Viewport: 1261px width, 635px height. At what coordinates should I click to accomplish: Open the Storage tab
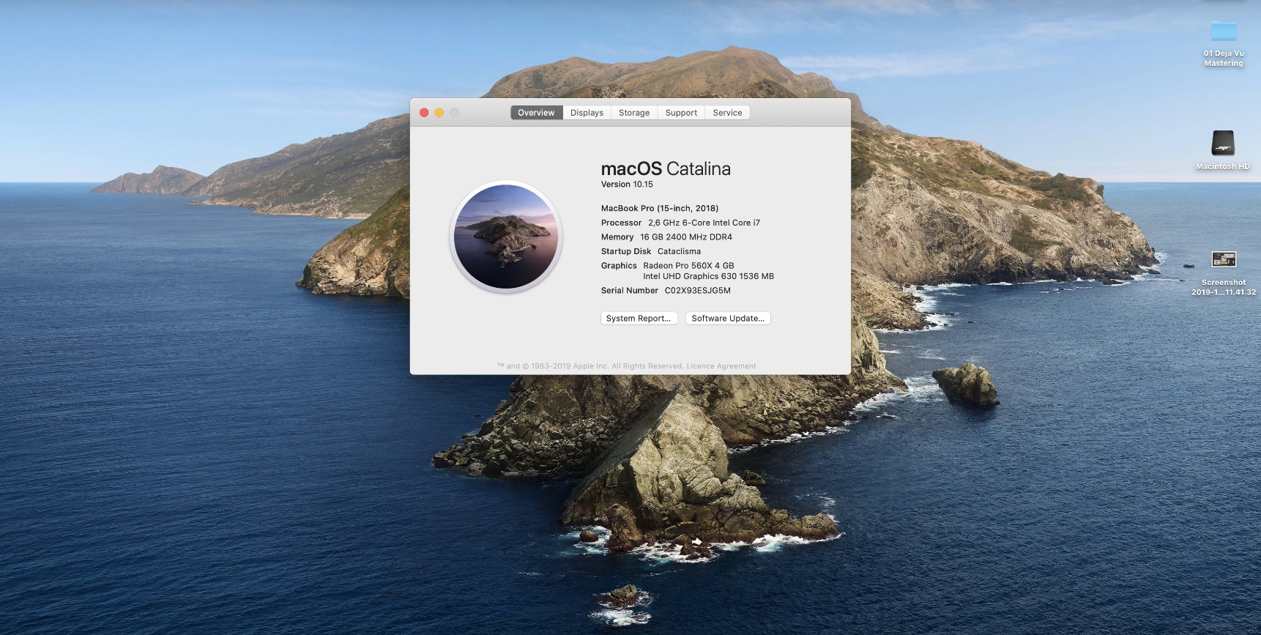(633, 113)
